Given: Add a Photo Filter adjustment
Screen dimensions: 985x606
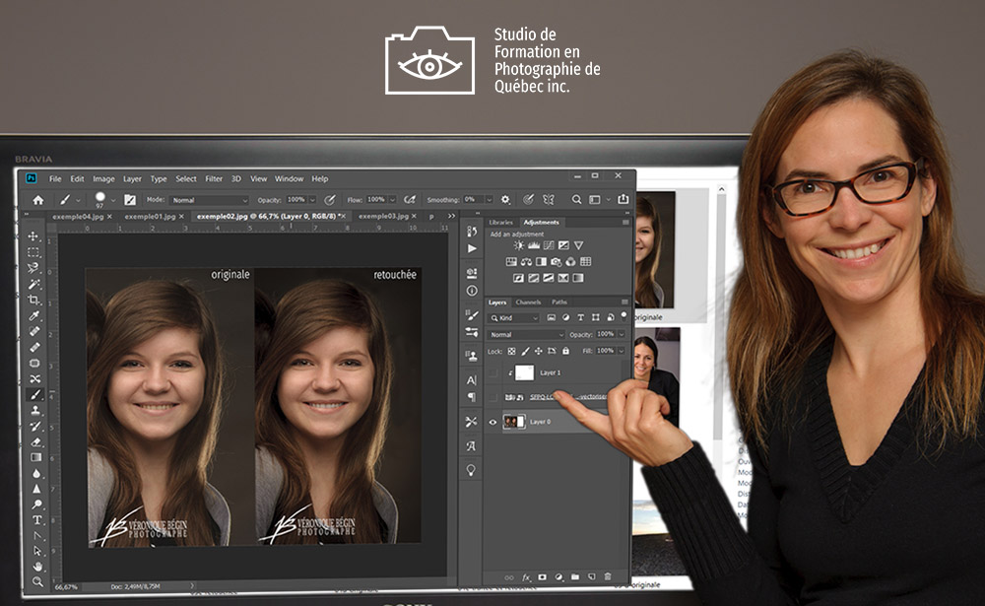Looking at the screenshot, I should click(x=556, y=261).
